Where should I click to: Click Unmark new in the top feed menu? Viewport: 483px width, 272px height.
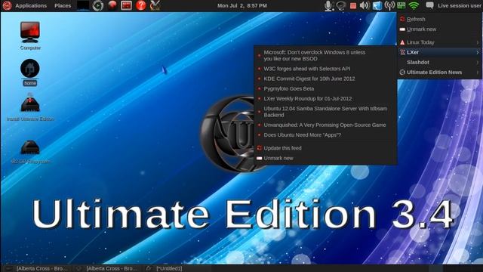(440, 29)
